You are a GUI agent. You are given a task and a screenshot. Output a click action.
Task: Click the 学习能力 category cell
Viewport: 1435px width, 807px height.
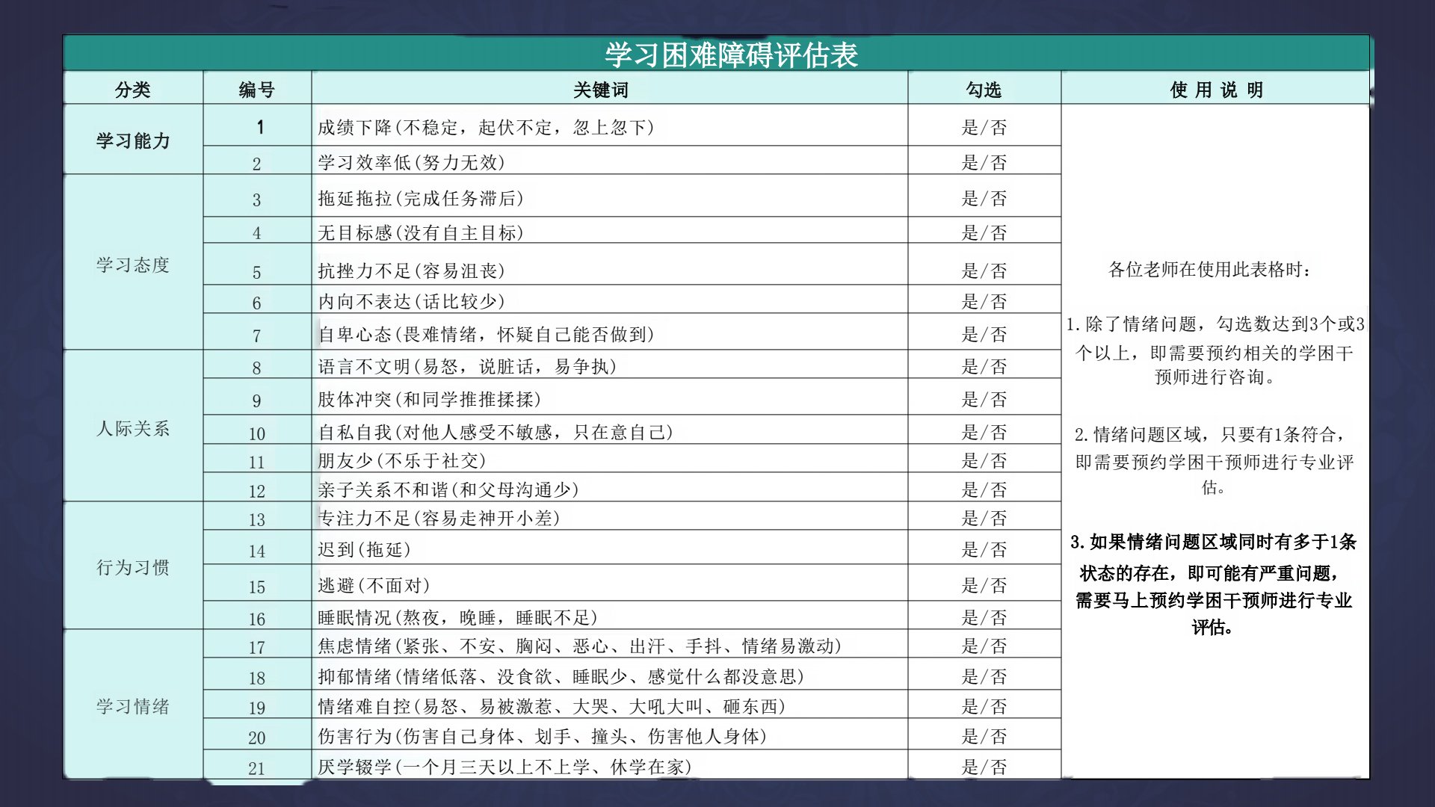(x=133, y=140)
